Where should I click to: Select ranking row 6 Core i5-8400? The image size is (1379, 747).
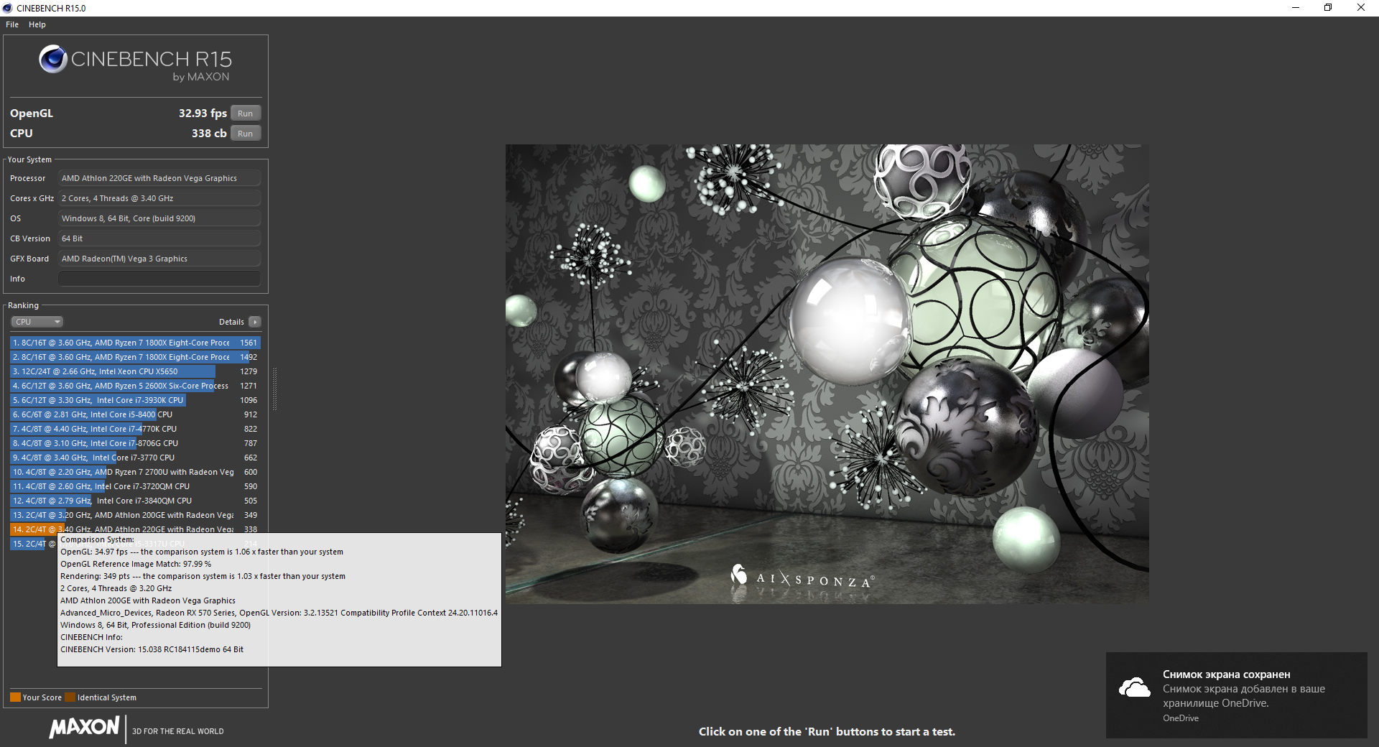click(135, 414)
